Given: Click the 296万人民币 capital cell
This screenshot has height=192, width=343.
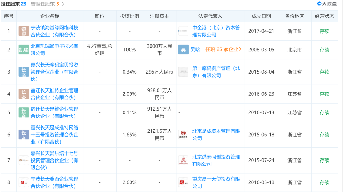Looking at the screenshot, I should click(x=159, y=72).
